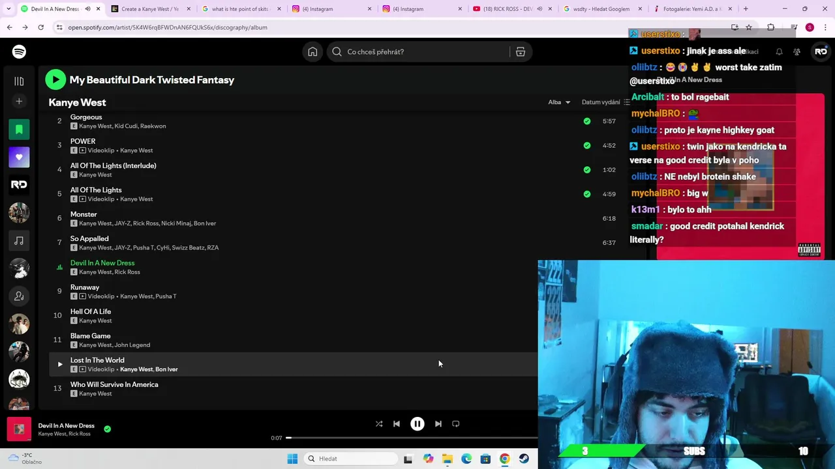Open Steam from taskbar
Image resolution: width=835 pixels, height=469 pixels.
coord(524,459)
